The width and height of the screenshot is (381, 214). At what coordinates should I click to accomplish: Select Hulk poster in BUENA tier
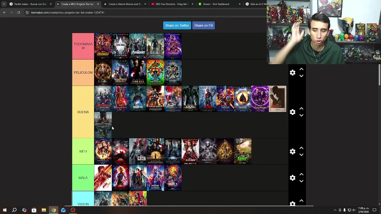click(190, 99)
